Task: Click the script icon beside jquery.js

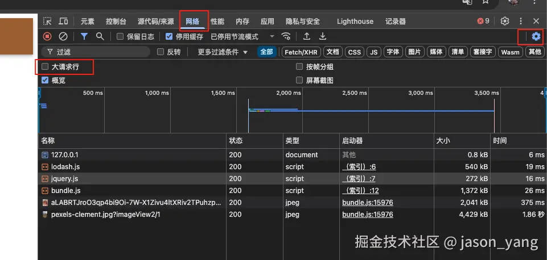Action: click(44, 179)
